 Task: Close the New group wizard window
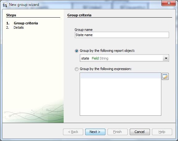168,3
